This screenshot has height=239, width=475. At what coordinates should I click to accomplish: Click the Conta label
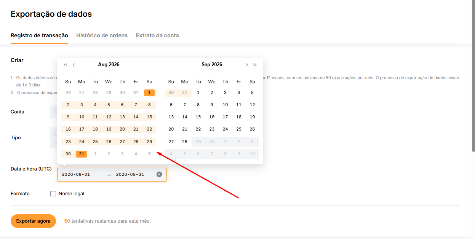pyautogui.click(x=18, y=112)
